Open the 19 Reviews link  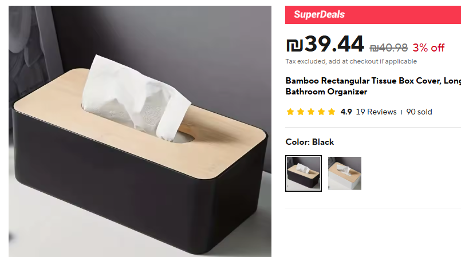tap(376, 112)
